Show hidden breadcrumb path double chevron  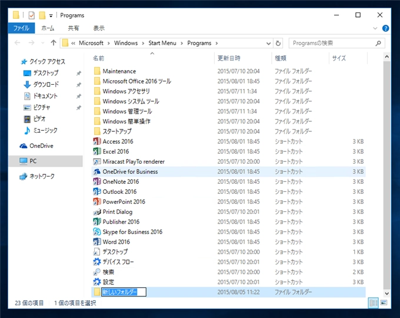click(73, 43)
